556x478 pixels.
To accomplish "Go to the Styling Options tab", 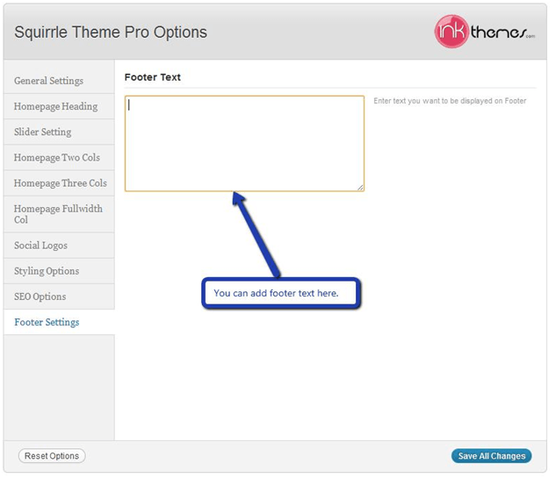I will coord(59,271).
